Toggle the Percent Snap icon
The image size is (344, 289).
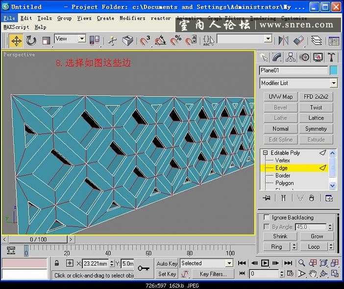pos(176,41)
